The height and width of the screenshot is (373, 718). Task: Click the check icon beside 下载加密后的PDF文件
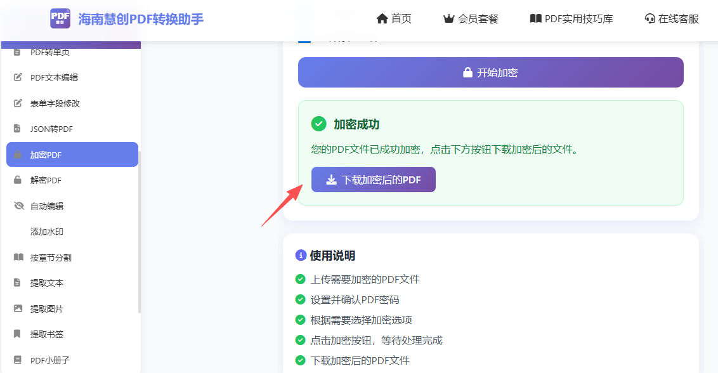301,360
